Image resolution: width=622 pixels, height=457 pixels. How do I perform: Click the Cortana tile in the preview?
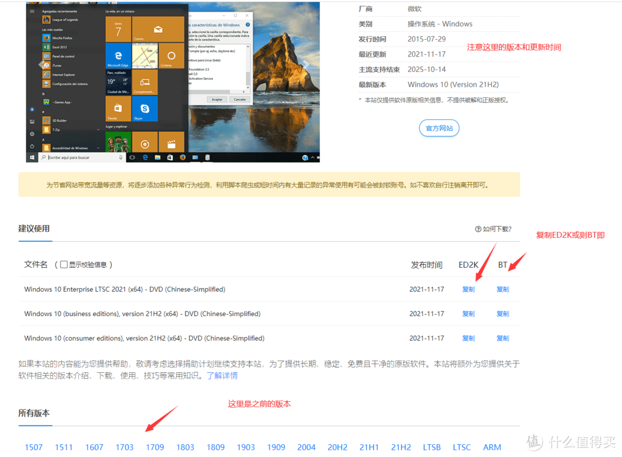coord(172,55)
